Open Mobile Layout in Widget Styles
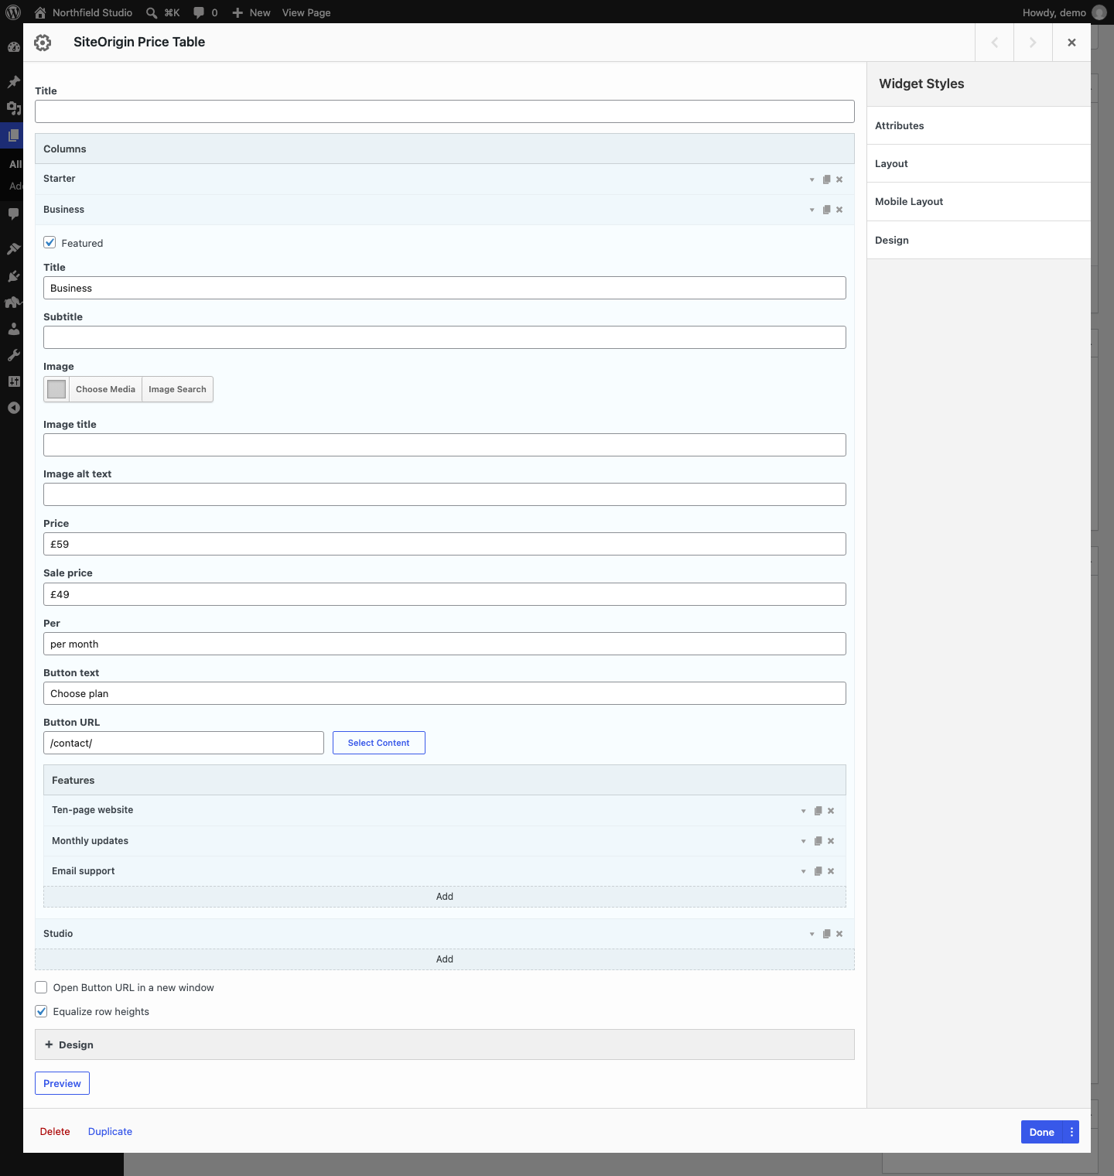1114x1176 pixels. pyautogui.click(x=979, y=202)
